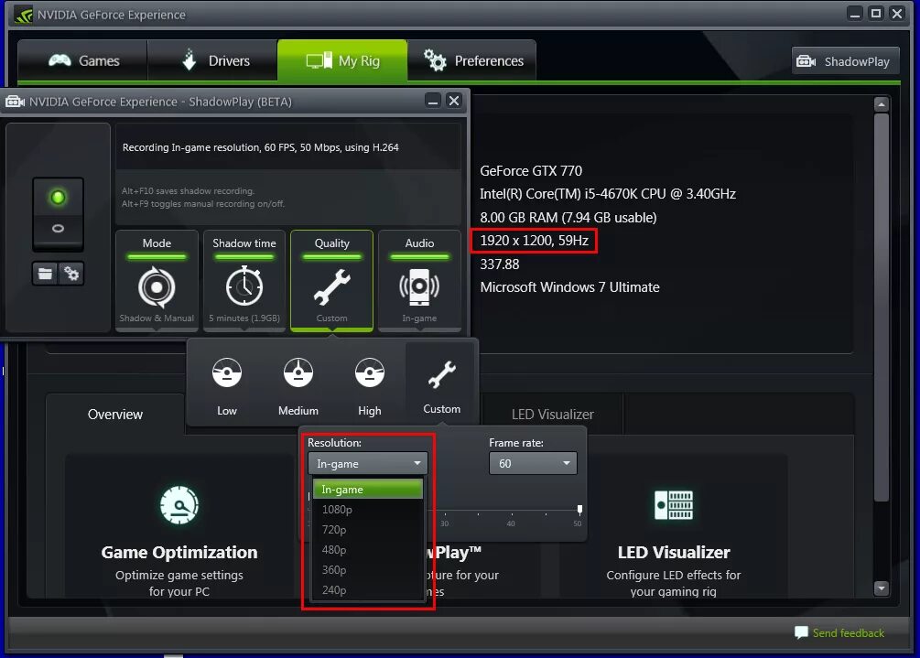Switch to the Drivers tab
This screenshot has width=920, height=658.
pyautogui.click(x=212, y=60)
